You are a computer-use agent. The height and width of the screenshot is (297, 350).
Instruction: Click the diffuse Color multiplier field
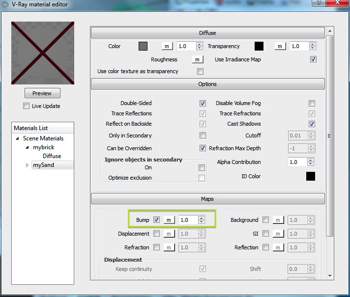tap(187, 46)
